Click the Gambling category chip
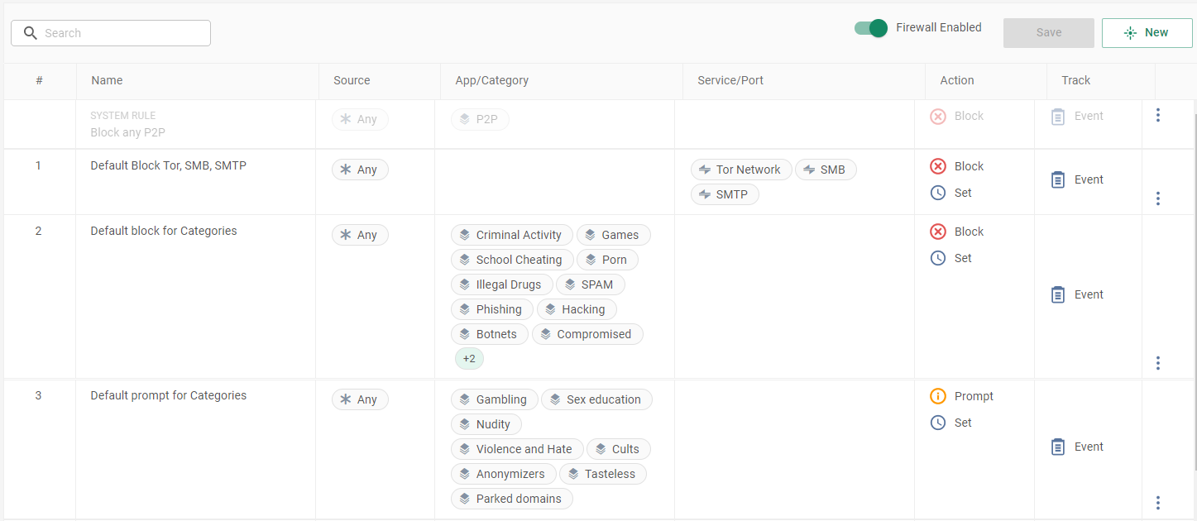 494,399
